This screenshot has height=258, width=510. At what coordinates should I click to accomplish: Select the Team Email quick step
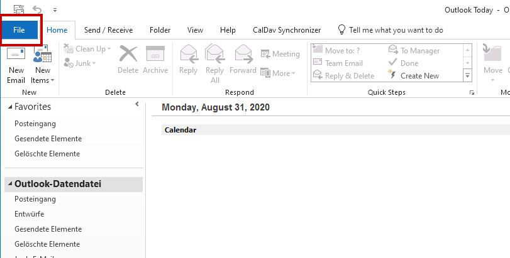pyautogui.click(x=338, y=63)
